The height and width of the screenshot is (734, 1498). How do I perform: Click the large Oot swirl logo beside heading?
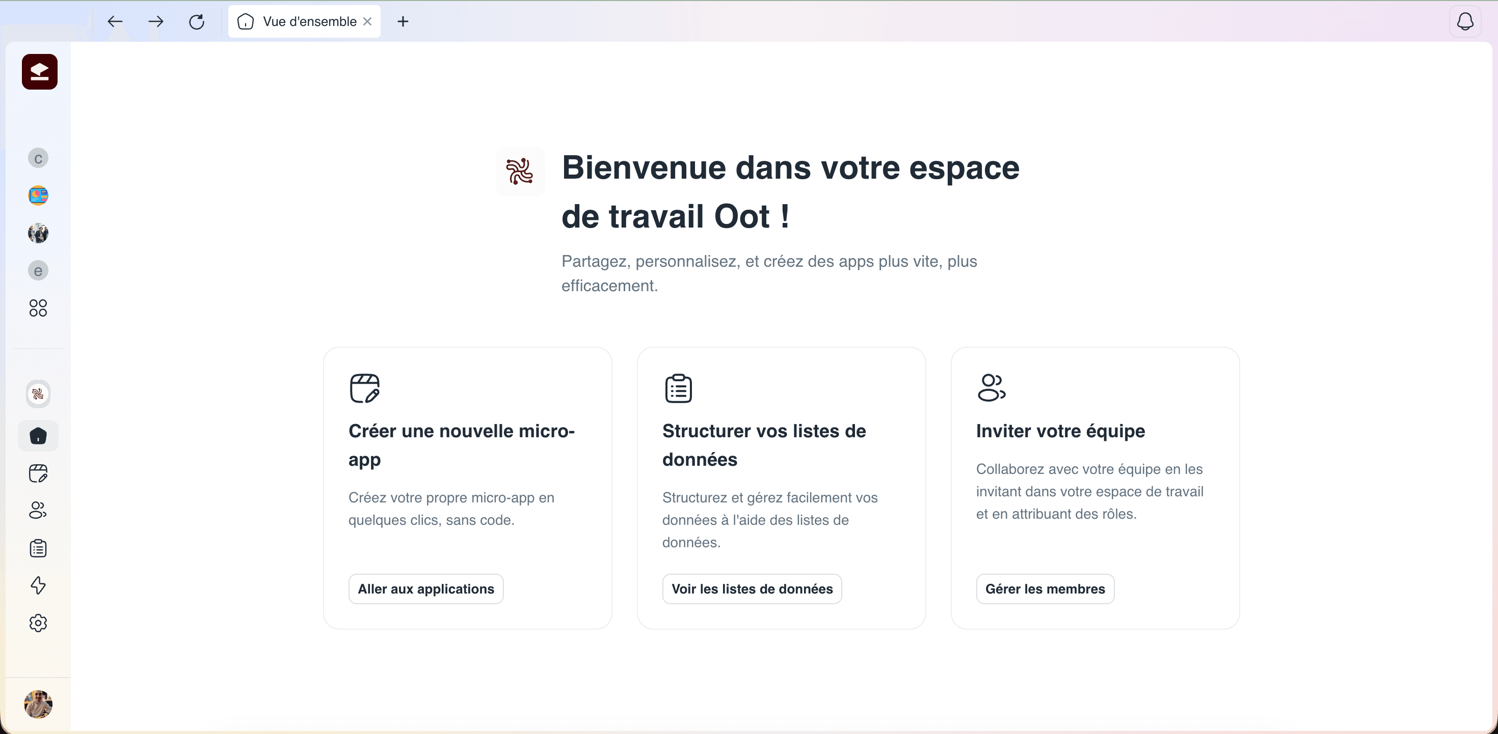pos(520,172)
